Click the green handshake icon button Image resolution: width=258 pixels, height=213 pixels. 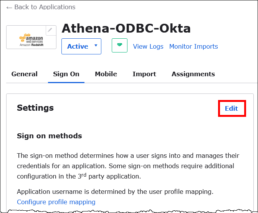[119, 46]
